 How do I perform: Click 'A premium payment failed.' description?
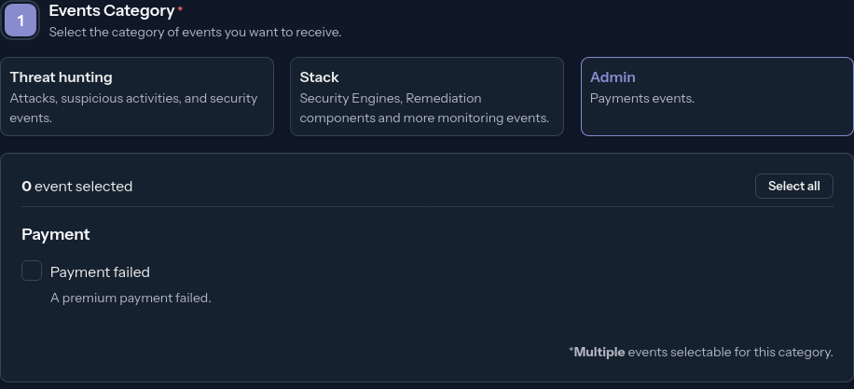point(131,299)
